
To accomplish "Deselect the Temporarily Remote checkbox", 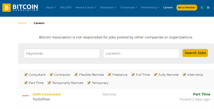I will coord(49,83).
